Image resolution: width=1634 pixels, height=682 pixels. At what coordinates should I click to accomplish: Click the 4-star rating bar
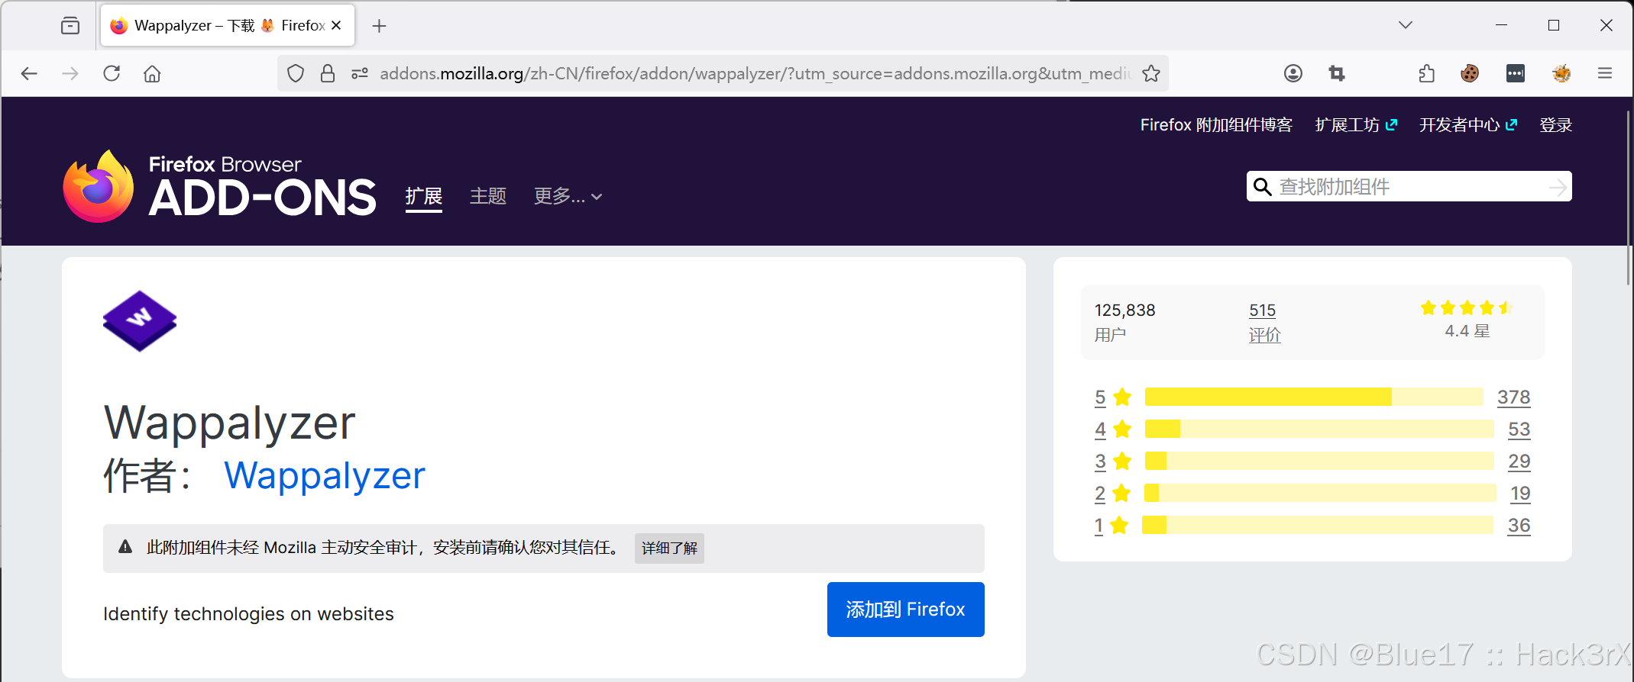coord(1319,429)
